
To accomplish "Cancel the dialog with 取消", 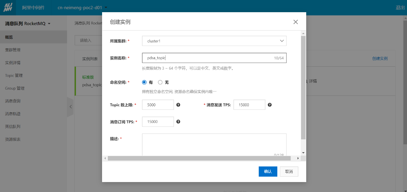I will coord(289,171).
